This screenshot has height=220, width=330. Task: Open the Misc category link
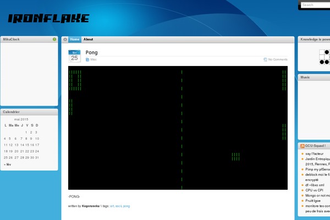click(x=94, y=59)
